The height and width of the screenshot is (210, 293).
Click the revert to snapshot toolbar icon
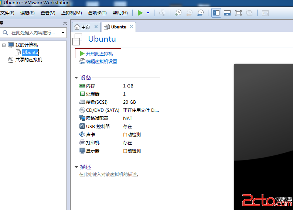click(189, 13)
